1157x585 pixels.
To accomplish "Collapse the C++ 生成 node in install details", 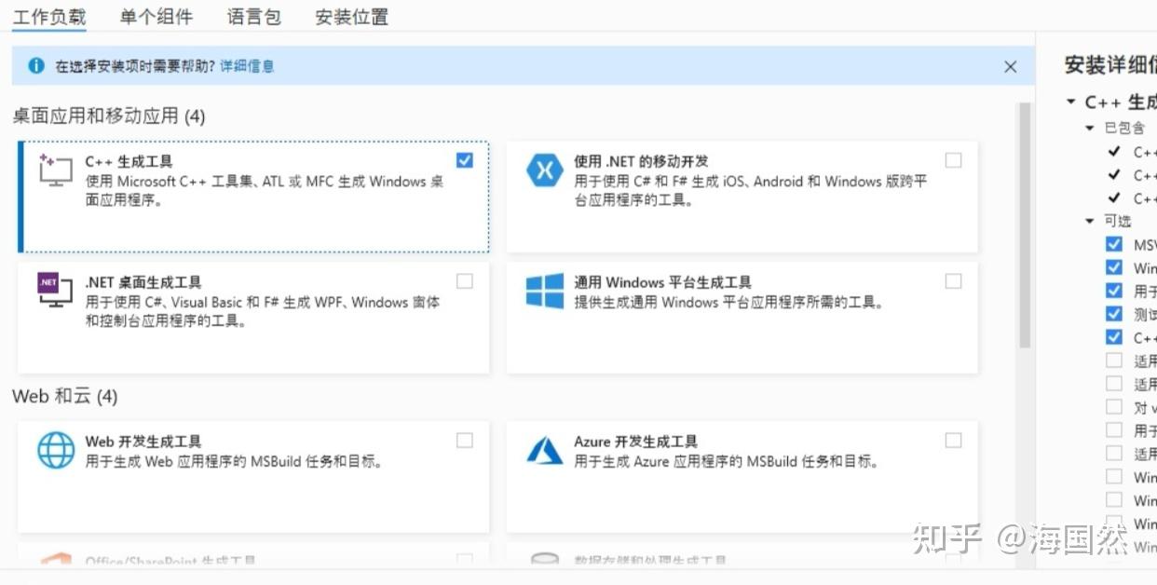I will click(x=1071, y=102).
